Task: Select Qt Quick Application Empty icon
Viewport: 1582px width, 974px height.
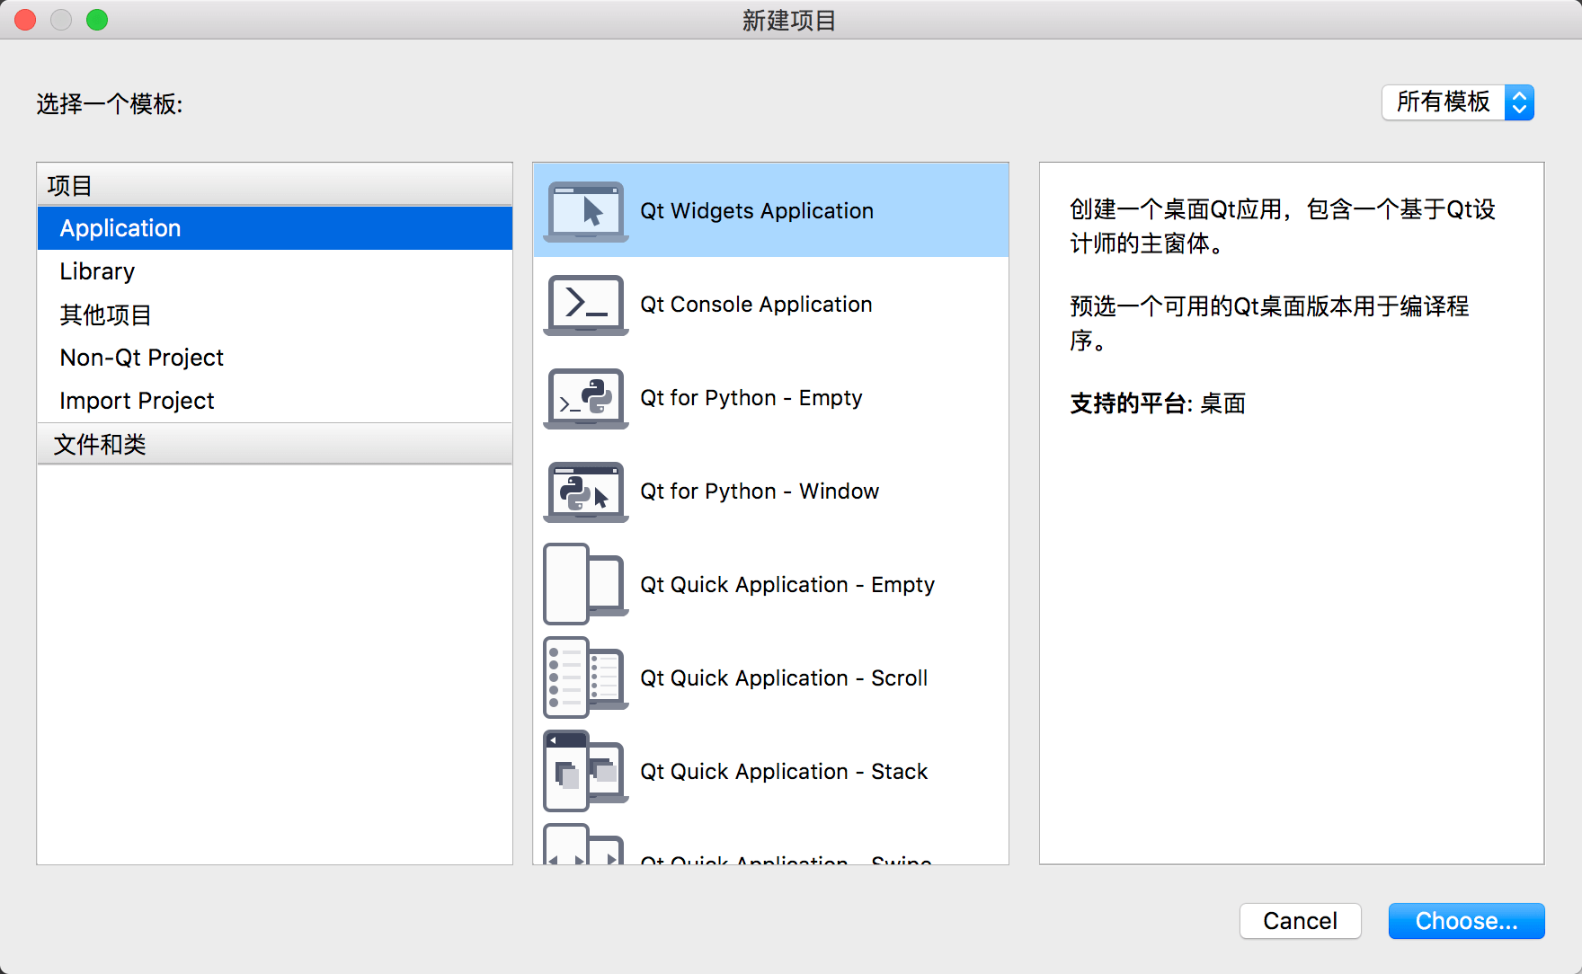Action: tap(586, 584)
